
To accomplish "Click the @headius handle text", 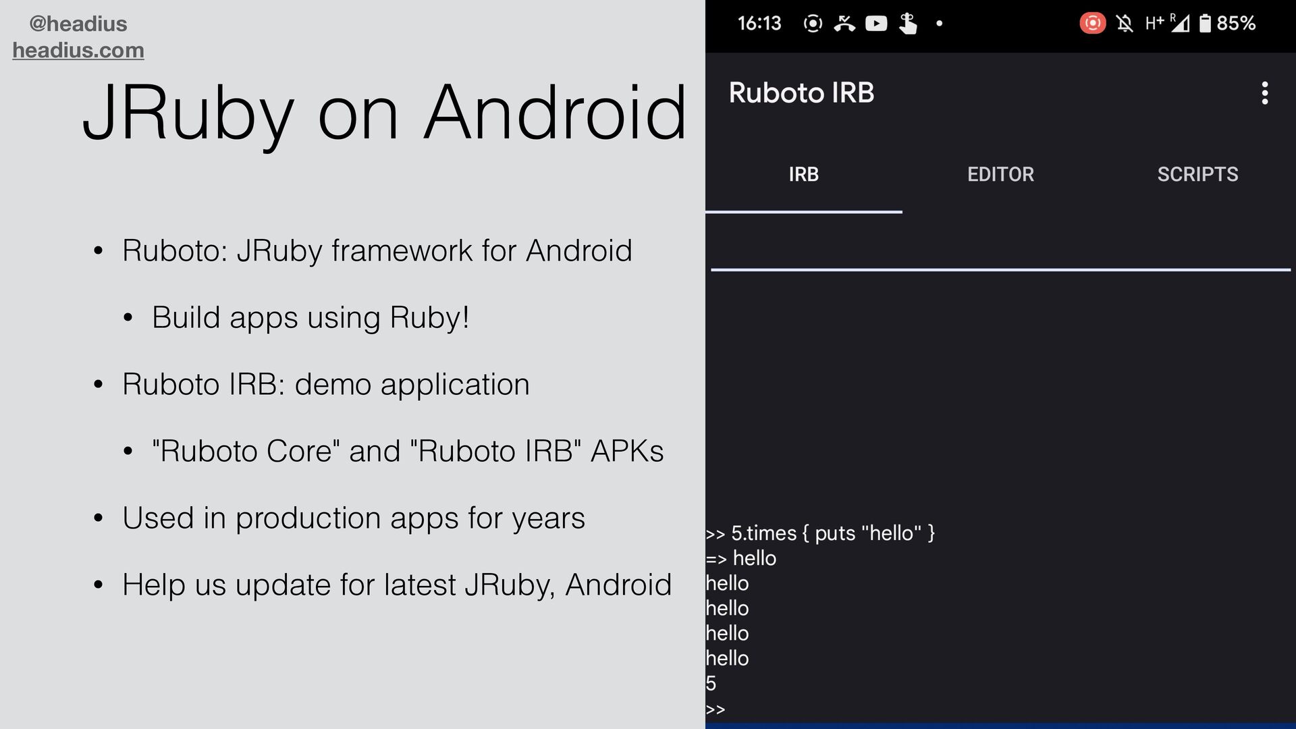I will coord(78,24).
